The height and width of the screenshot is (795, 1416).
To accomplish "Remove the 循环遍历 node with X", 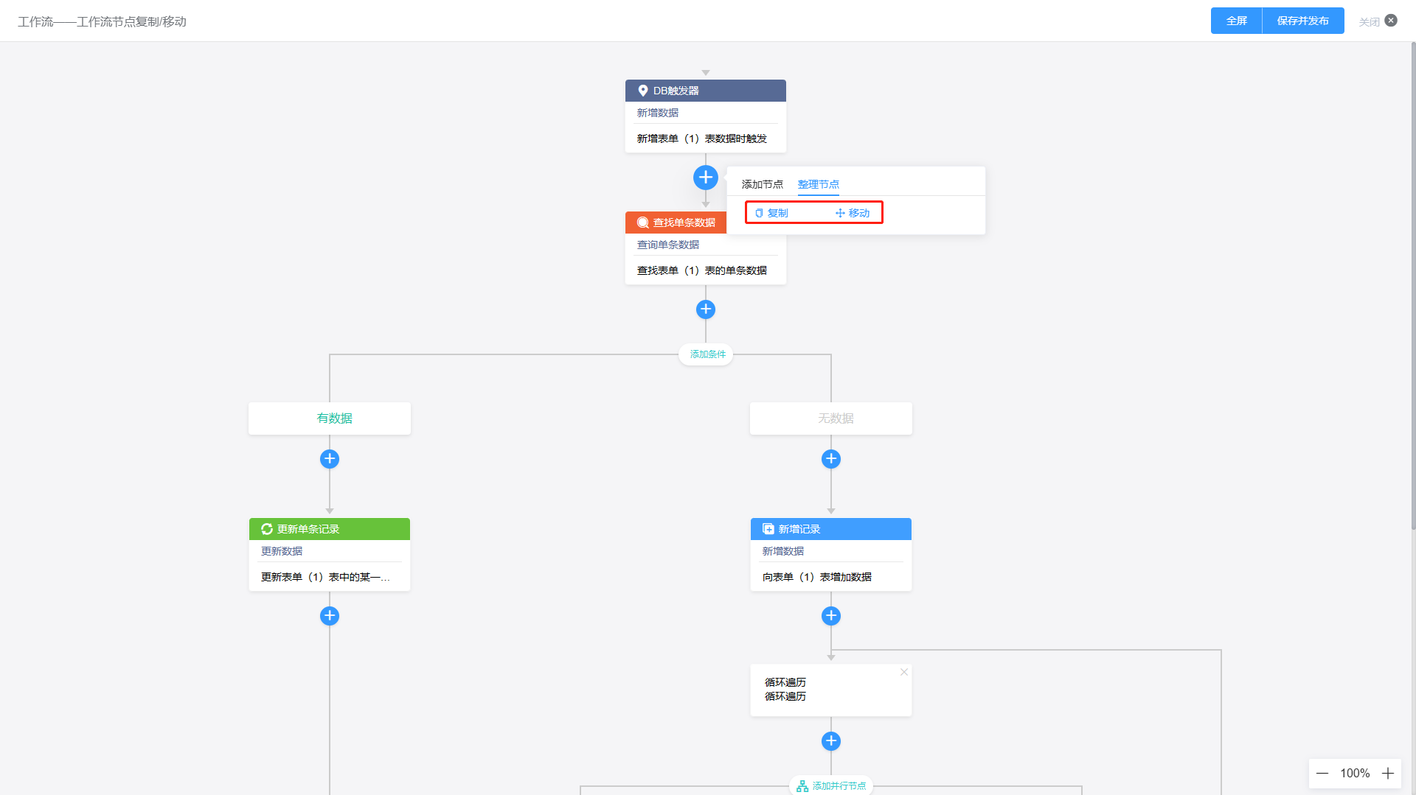I will click(904, 672).
